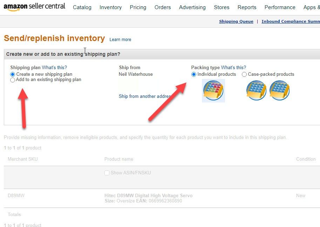Click Learn more beside the page title

pos(120,40)
